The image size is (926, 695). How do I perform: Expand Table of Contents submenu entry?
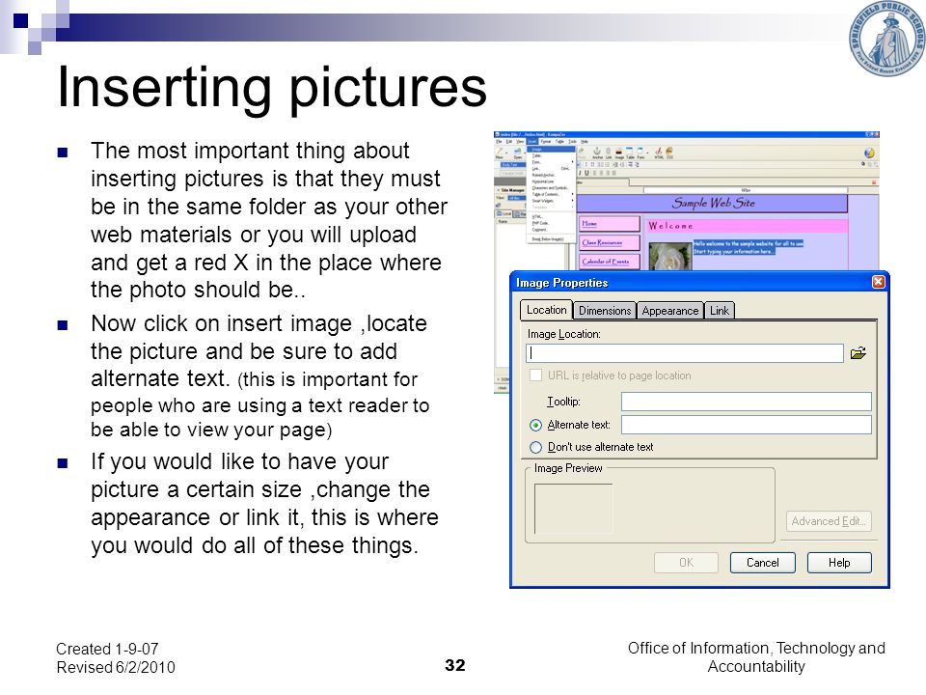(x=551, y=194)
